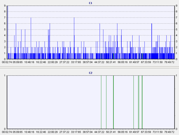Click the 61:49:57 time label under the C2 chart
This screenshot has height=135, width=179.
134,132
